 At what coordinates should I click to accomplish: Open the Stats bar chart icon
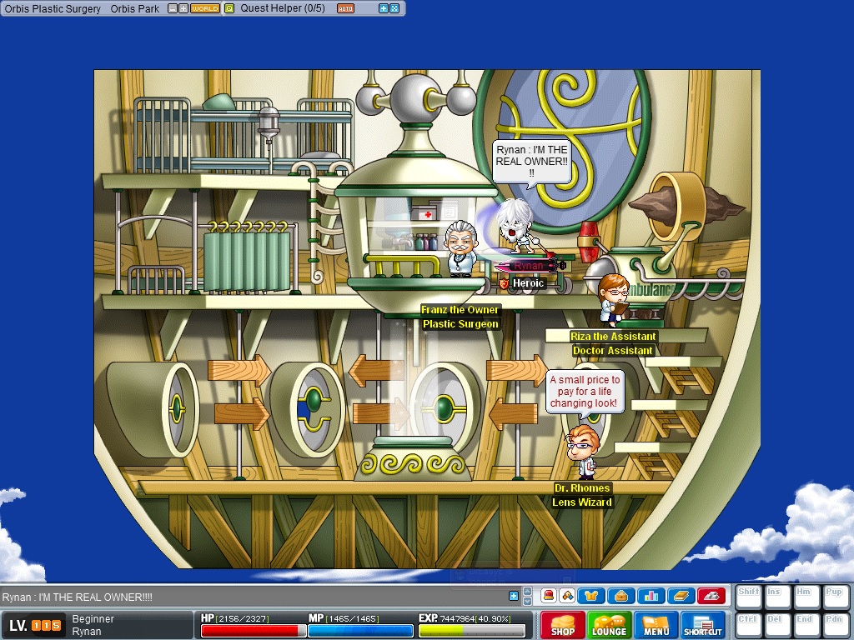(x=651, y=596)
